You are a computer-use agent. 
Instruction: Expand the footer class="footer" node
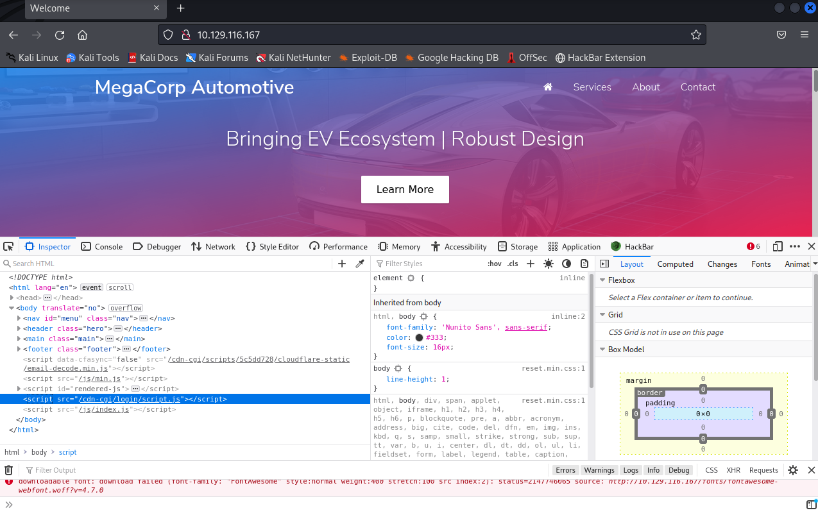[19, 349]
